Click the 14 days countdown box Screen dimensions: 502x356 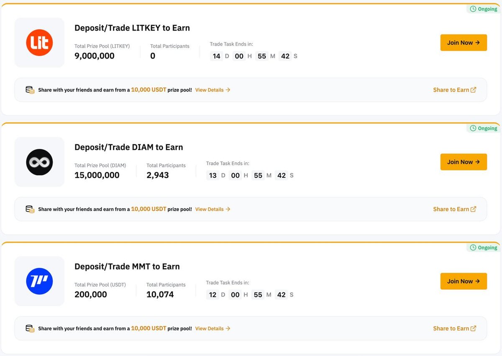[x=216, y=56]
